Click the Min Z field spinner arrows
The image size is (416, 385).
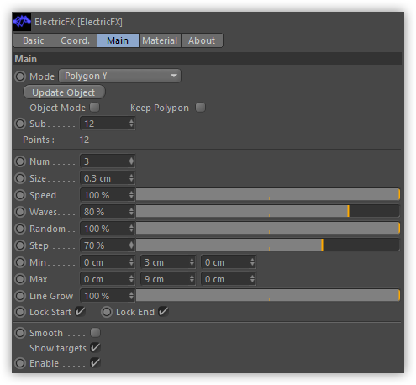[x=252, y=262]
